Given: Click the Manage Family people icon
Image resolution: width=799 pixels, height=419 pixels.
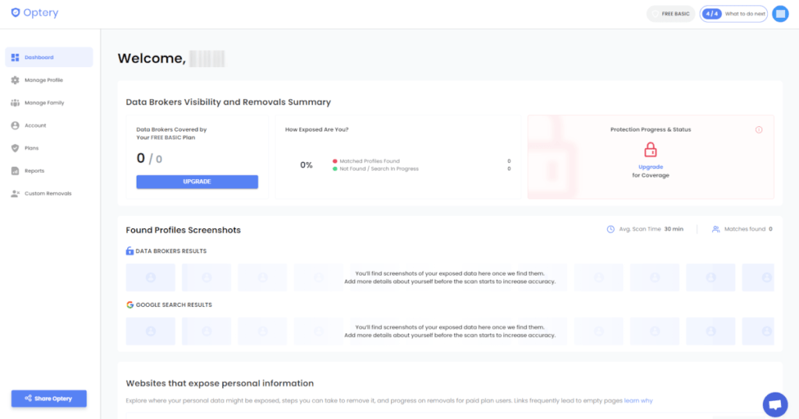Looking at the screenshot, I should 16,103.
